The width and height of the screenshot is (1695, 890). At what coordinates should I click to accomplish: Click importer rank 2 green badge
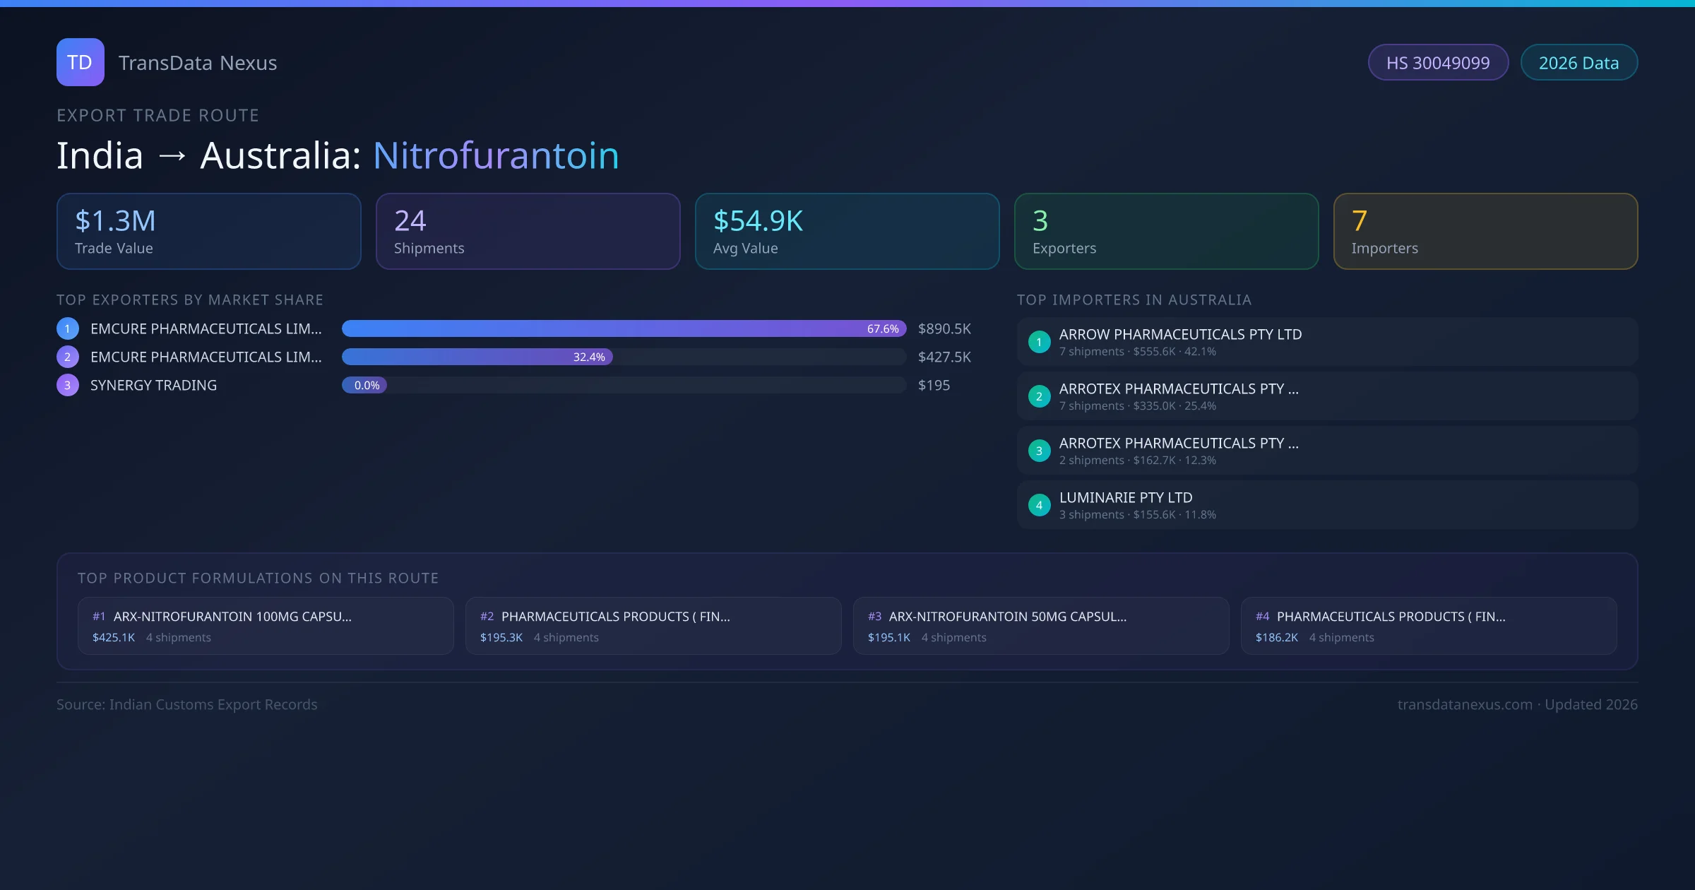tap(1039, 396)
